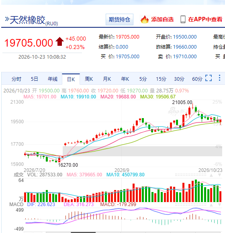The image size is (225, 233).
Task: Click the MA5: 19701.00 indicator label
Action: click(x=40, y=97)
